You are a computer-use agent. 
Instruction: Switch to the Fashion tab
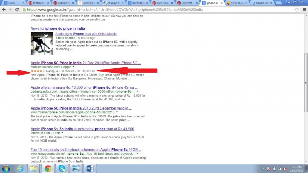[63, 3]
